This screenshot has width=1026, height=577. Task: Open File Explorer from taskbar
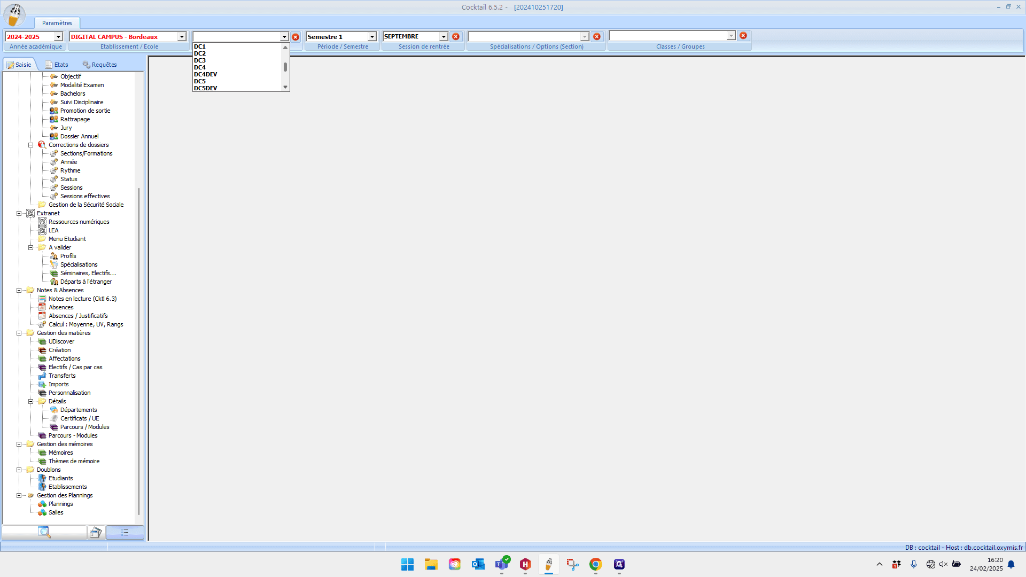click(431, 564)
